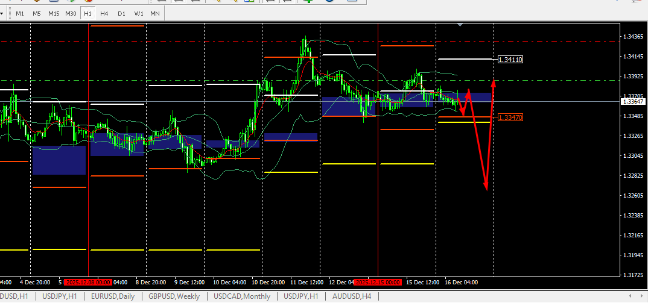Click 1.34145 on the price scale
The width and height of the screenshot is (648, 303).
(633, 57)
